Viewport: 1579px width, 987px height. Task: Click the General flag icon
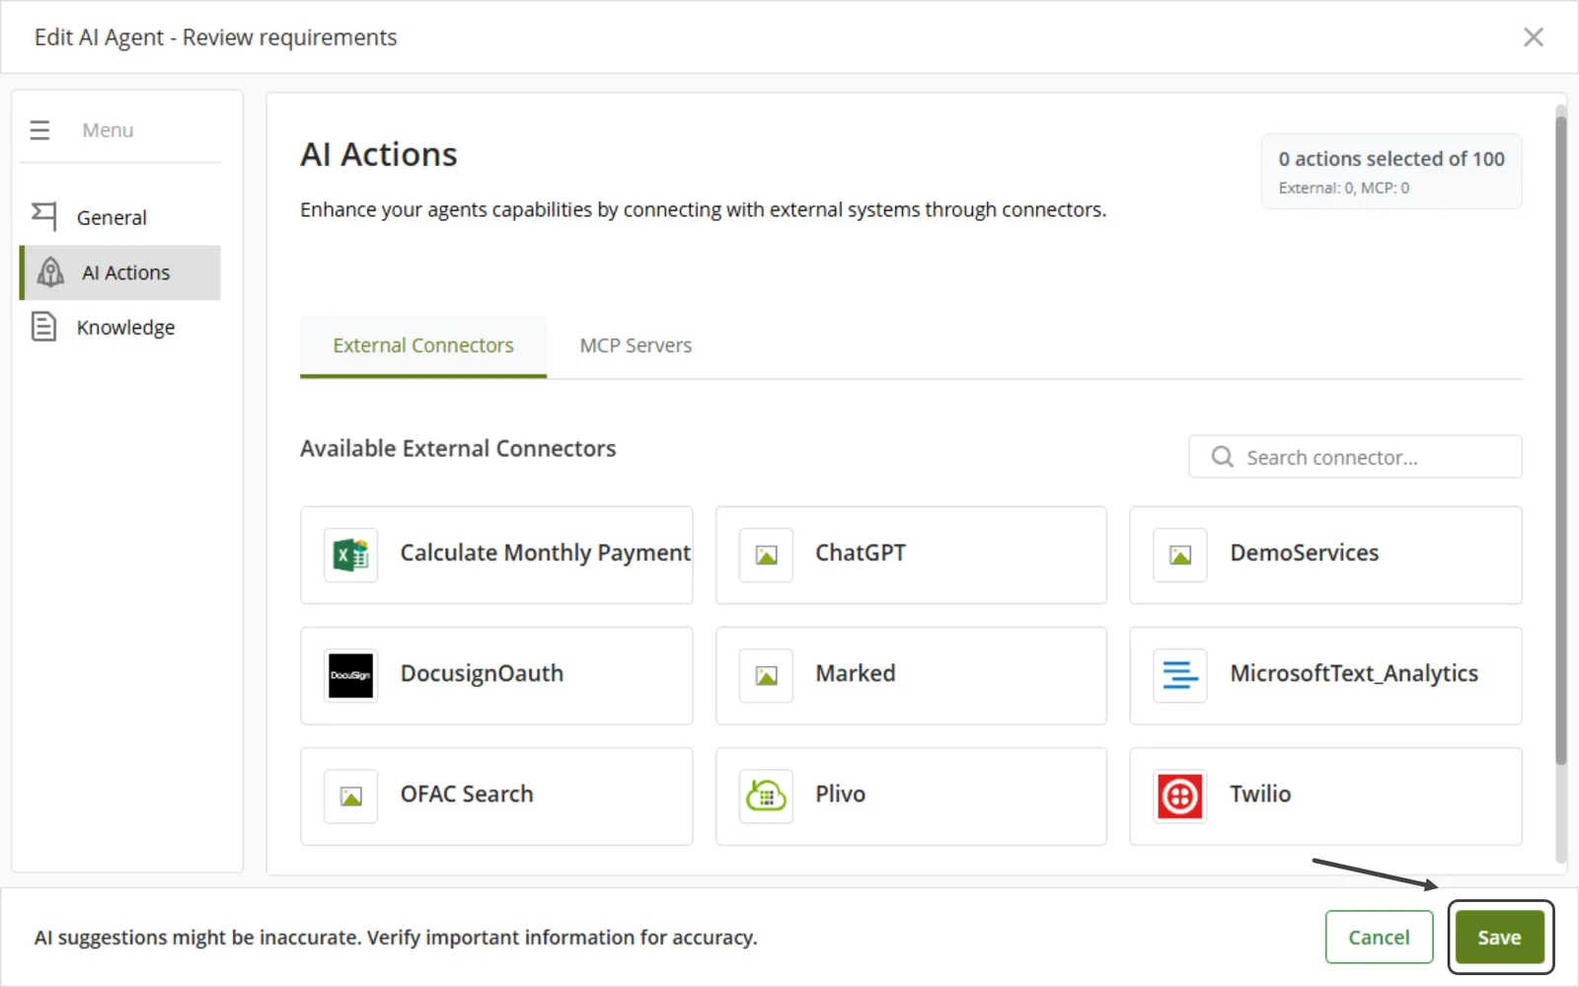pyautogui.click(x=43, y=216)
